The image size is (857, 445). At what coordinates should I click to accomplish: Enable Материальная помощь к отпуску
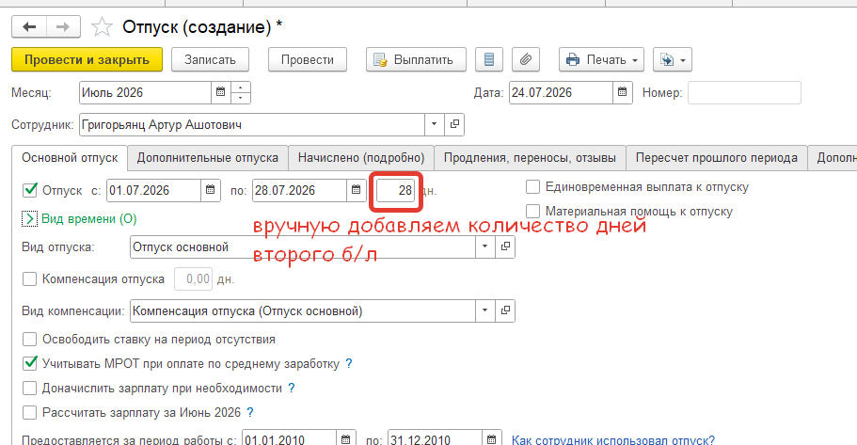click(532, 211)
